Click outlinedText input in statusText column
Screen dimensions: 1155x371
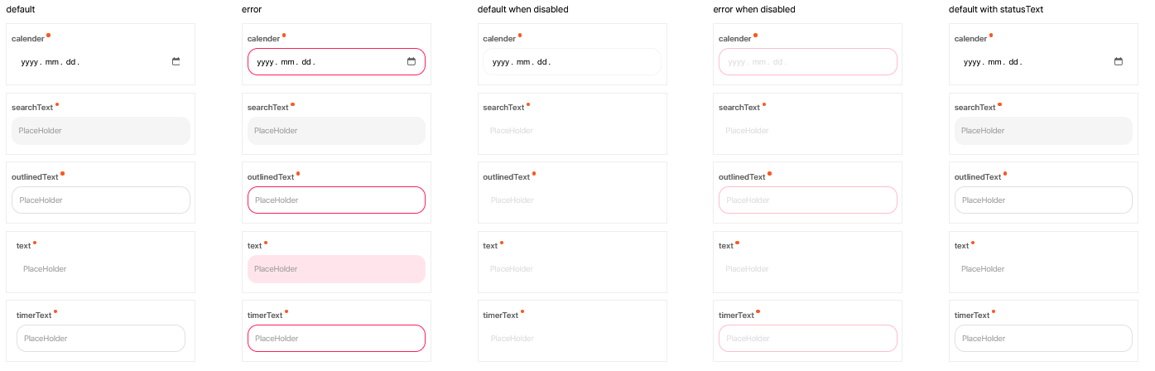point(1043,200)
